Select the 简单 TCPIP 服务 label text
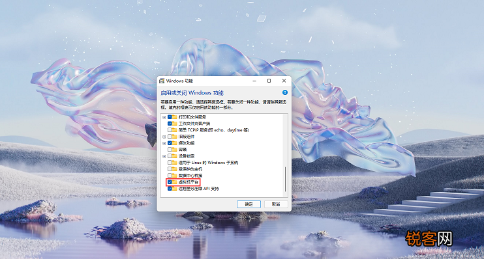484x259 pixels. 213,130
